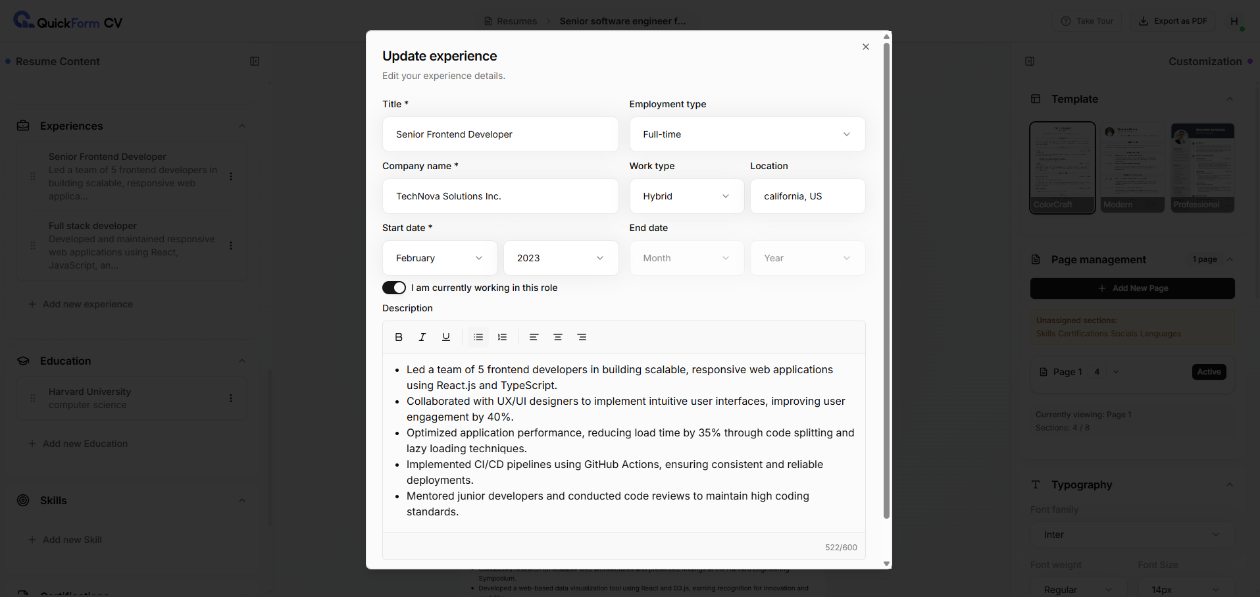Select Full stack developer experience entry
Viewport: 1260px width, 597px height.
(x=132, y=246)
